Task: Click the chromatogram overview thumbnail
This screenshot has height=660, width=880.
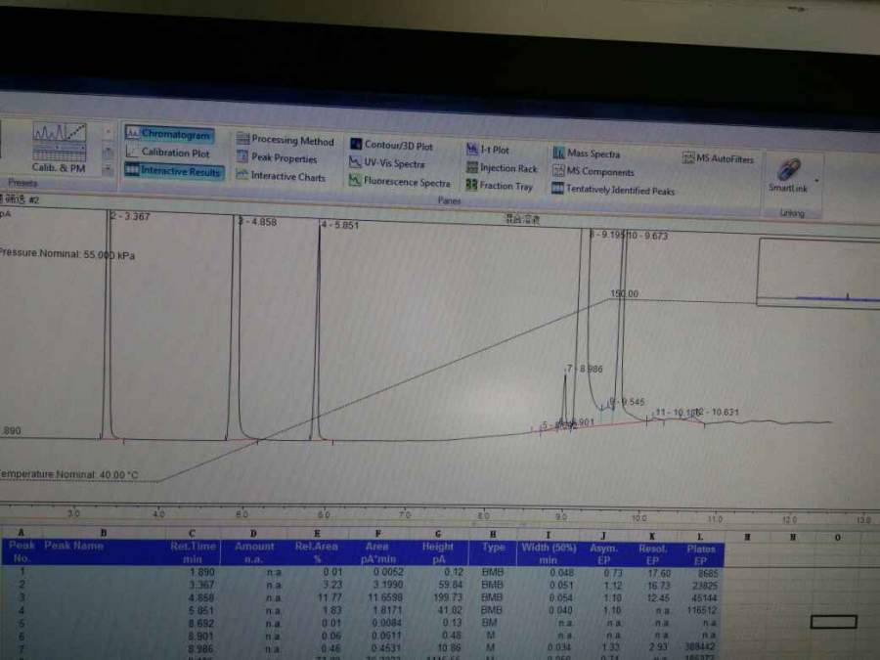Action: click(x=818, y=272)
